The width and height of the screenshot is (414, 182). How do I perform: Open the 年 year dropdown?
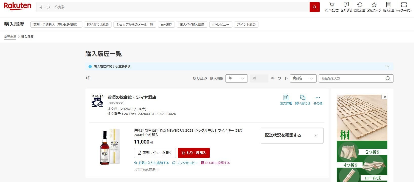(x=236, y=78)
